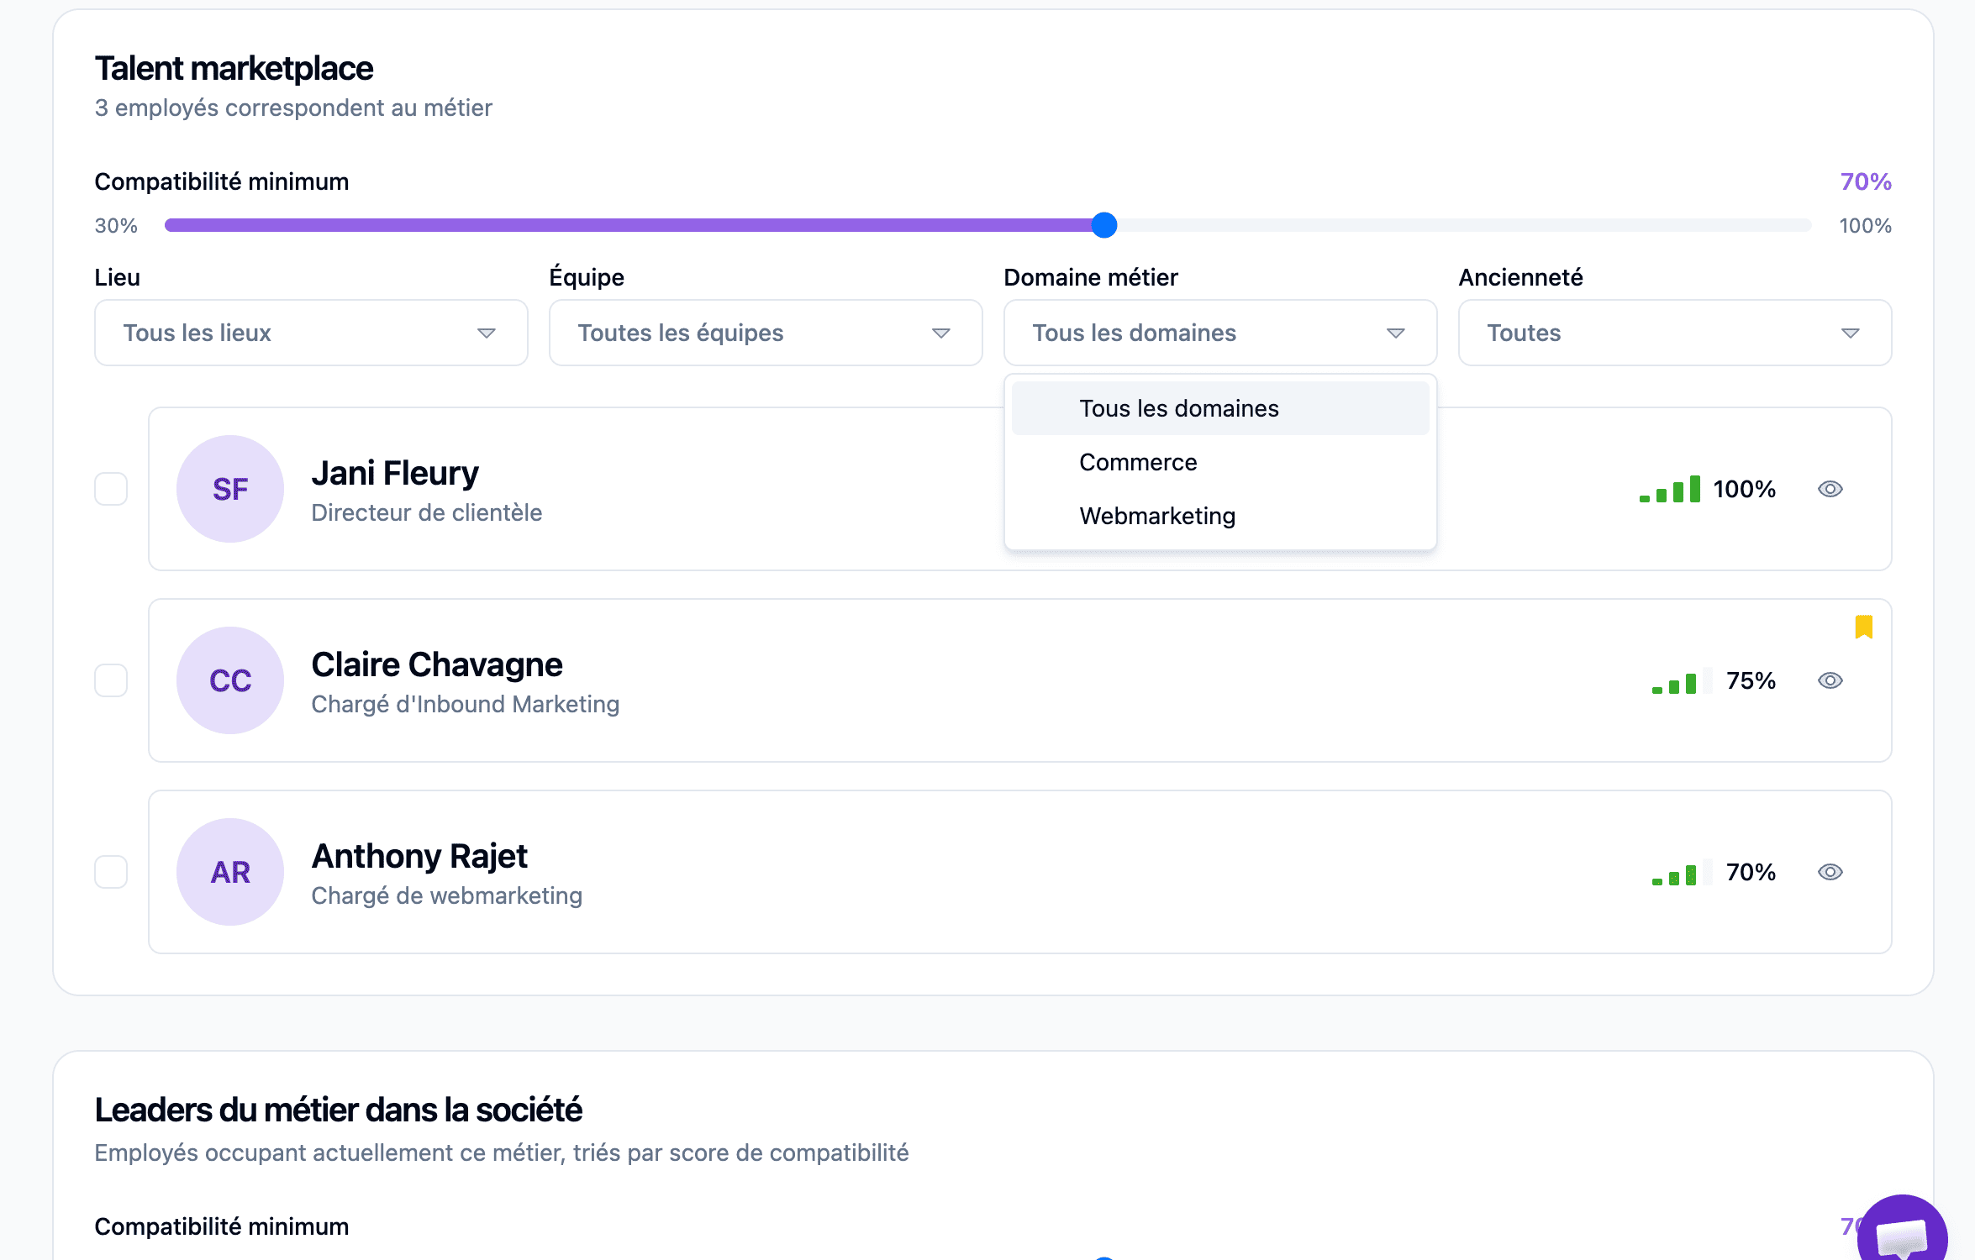Open Anthony Rajet's details via eye icon
1975x1260 pixels.
tap(1830, 872)
